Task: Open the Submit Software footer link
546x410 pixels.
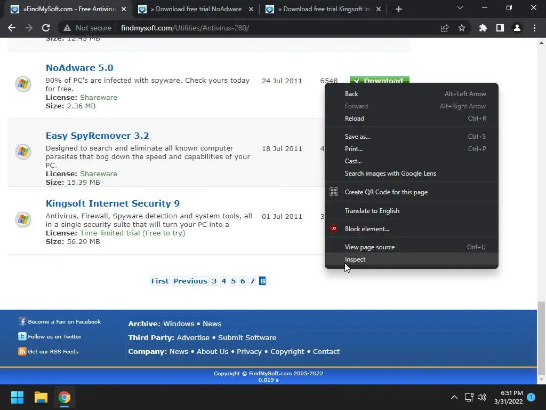Action: click(247, 337)
